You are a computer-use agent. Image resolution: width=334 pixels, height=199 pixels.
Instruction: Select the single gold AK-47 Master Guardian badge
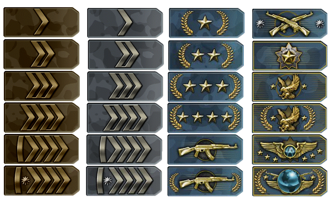pos(205,150)
